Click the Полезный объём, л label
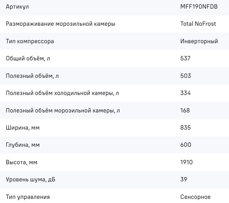The height and width of the screenshot is (203, 229). (32, 76)
